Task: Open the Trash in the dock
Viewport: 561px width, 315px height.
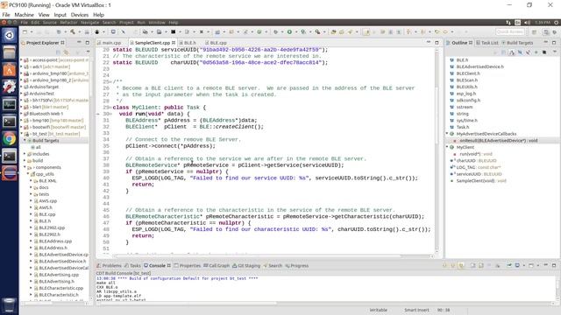Action: pos(9,304)
